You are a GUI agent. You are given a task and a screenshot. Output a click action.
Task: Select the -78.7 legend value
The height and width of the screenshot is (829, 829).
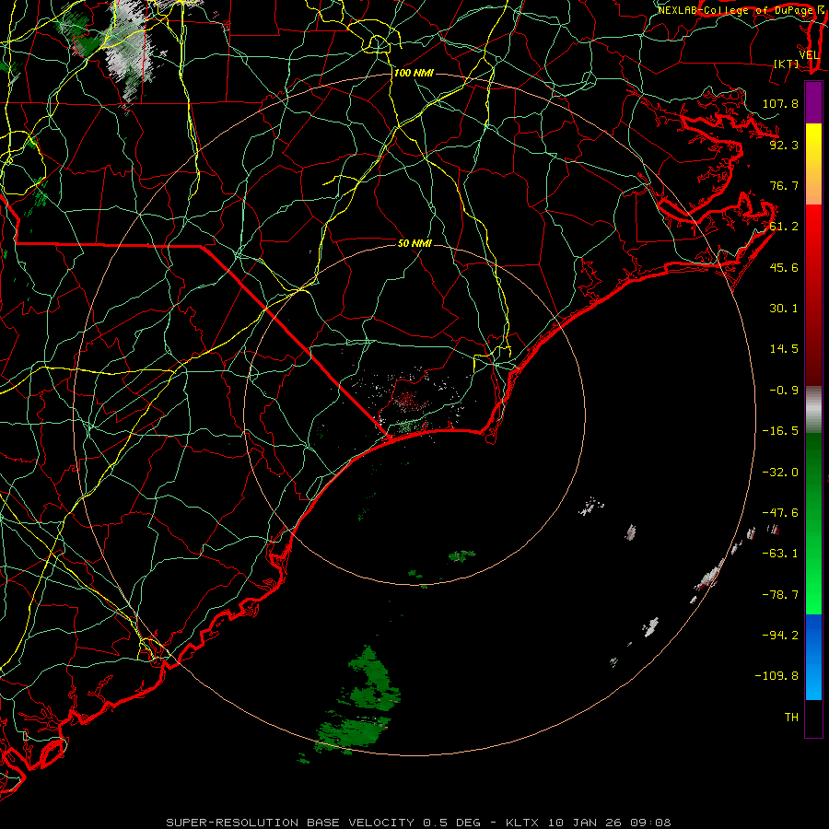click(x=780, y=595)
